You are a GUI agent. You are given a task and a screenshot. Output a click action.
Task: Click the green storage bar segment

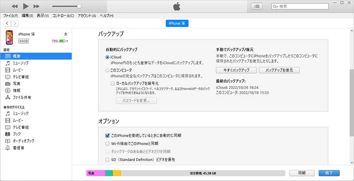[109, 173]
